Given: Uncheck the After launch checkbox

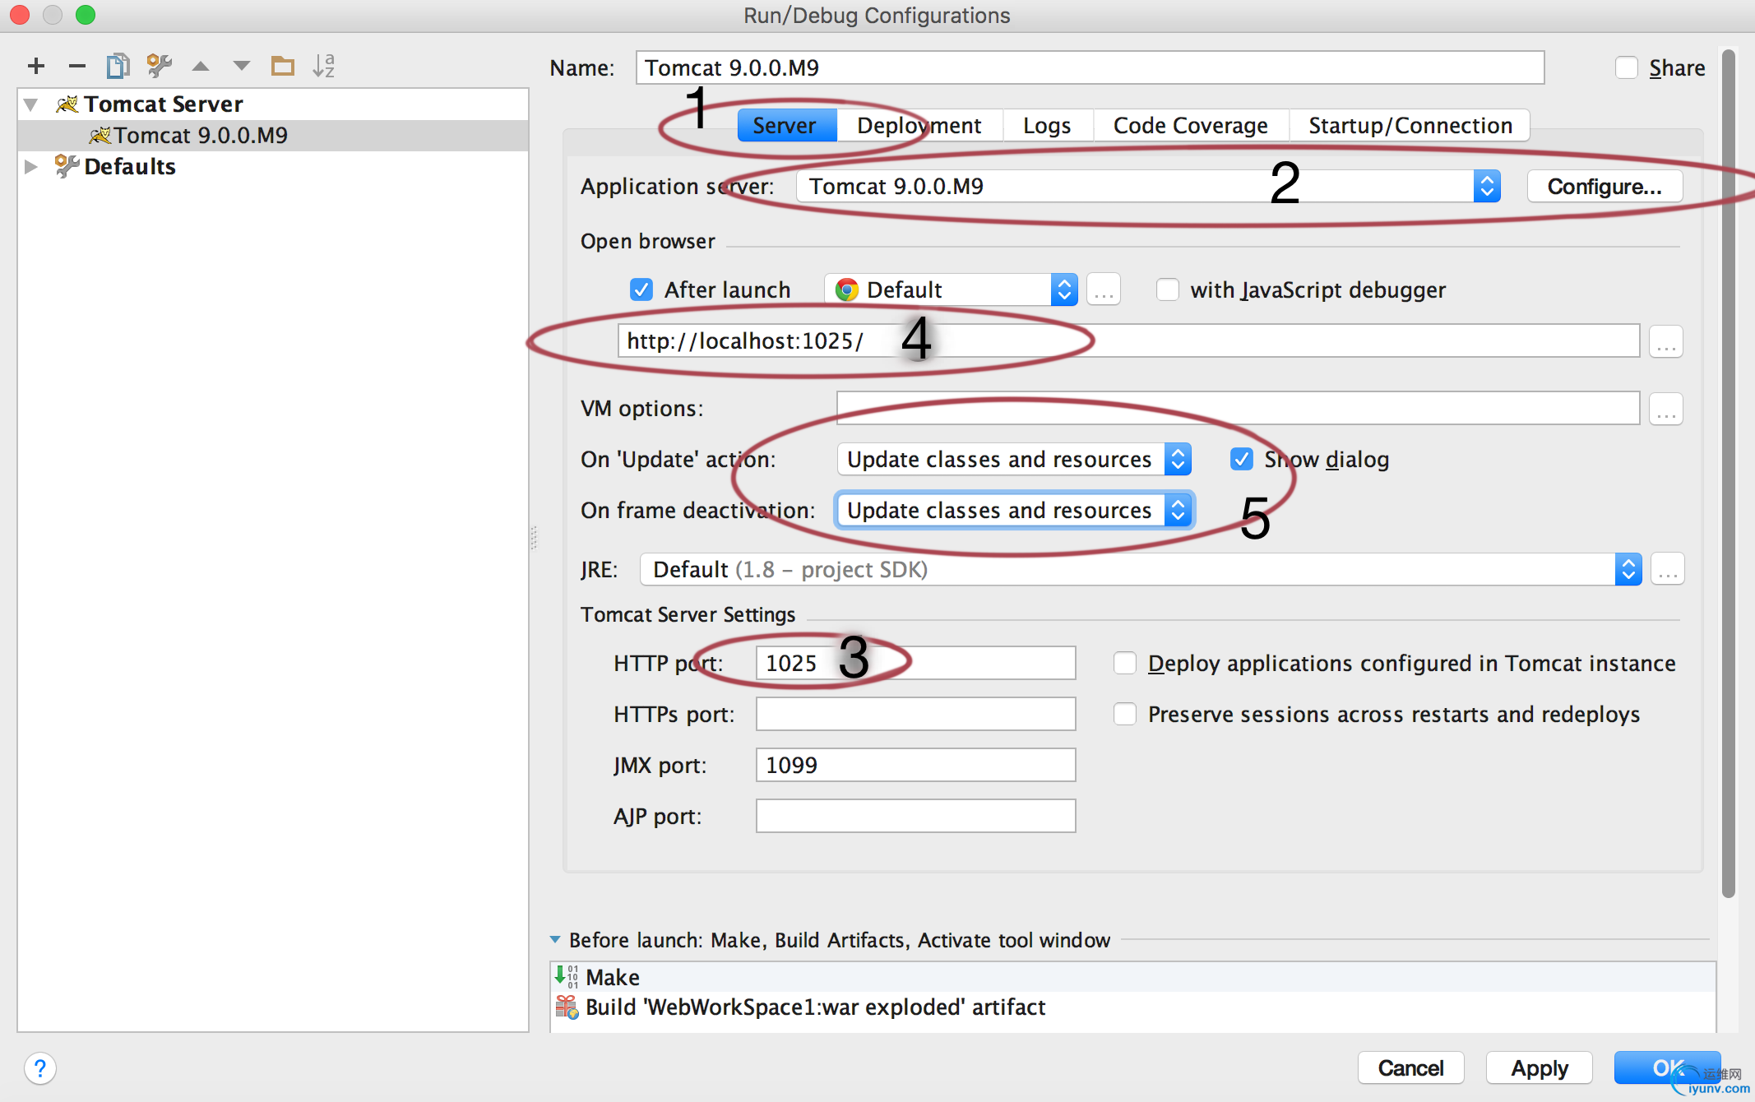Looking at the screenshot, I should 641,289.
